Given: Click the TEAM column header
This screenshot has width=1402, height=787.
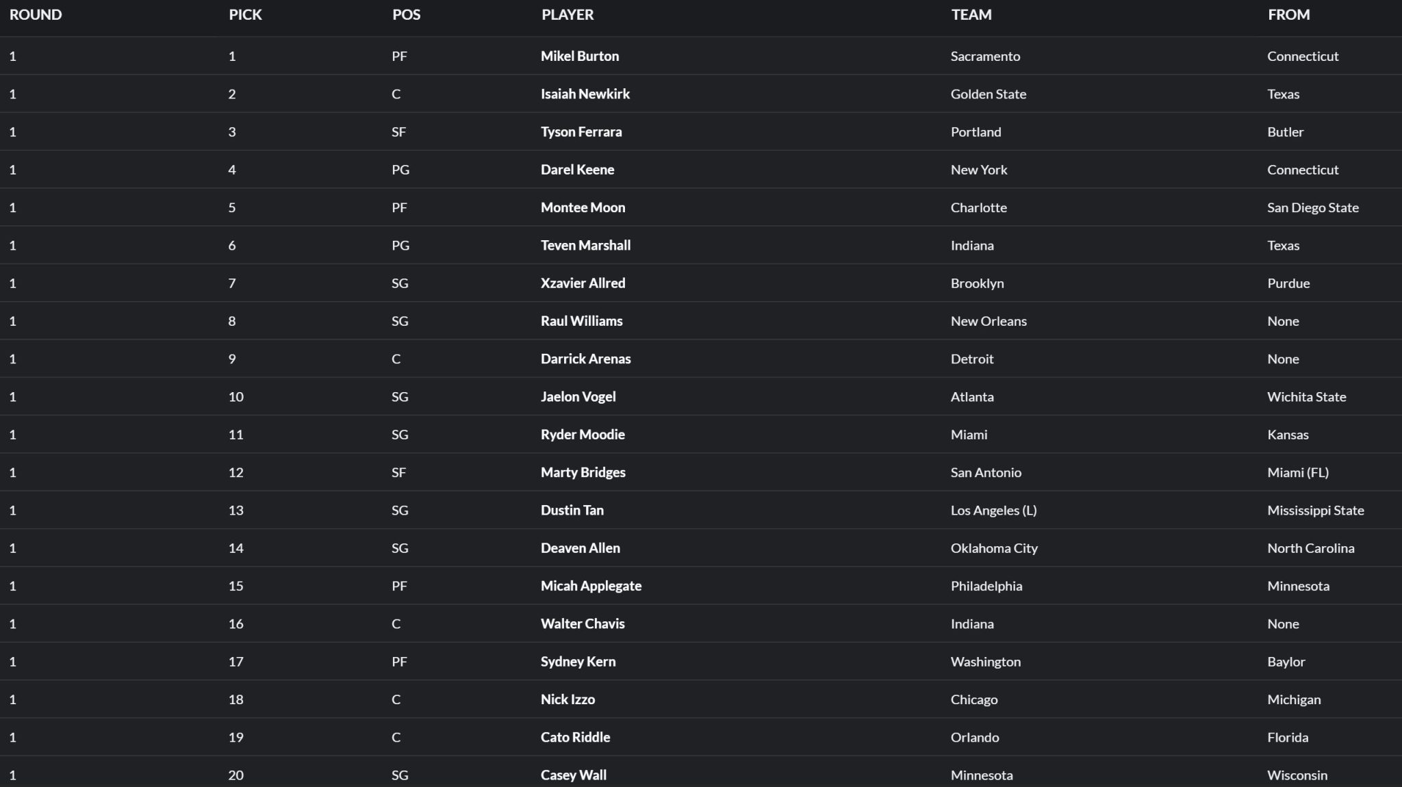Looking at the screenshot, I should (971, 15).
